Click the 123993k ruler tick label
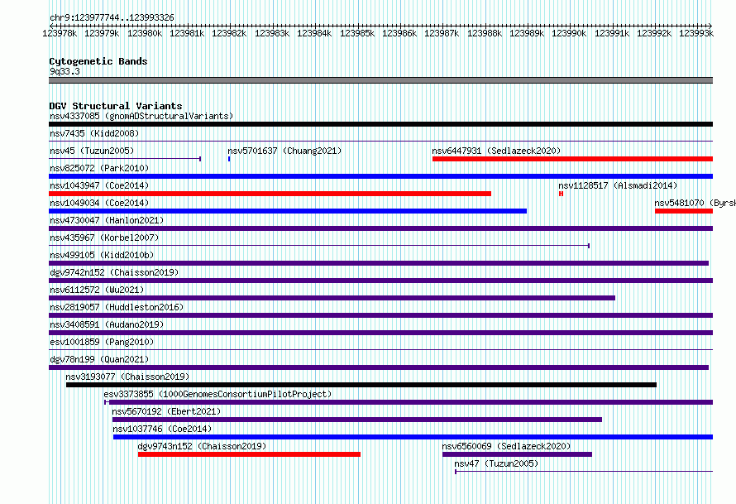The height and width of the screenshot is (504, 736). pyautogui.click(x=696, y=33)
